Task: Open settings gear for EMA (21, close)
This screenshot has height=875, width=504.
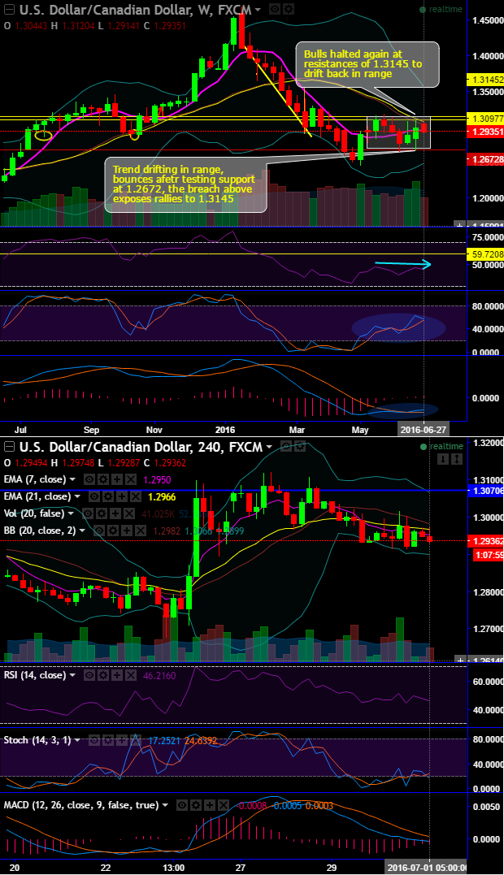Action: pyautogui.click(x=108, y=496)
